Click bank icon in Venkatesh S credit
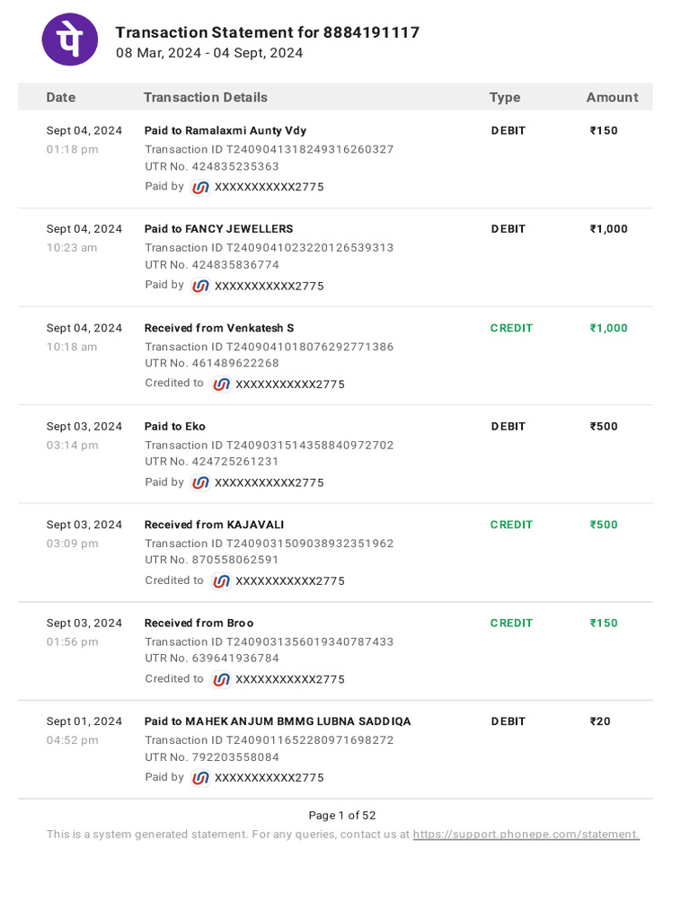690x920 pixels. [x=222, y=385]
